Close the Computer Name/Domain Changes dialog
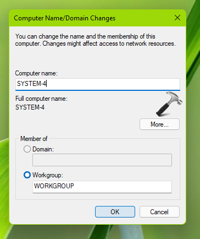The width and height of the screenshot is (200, 239). click(177, 18)
